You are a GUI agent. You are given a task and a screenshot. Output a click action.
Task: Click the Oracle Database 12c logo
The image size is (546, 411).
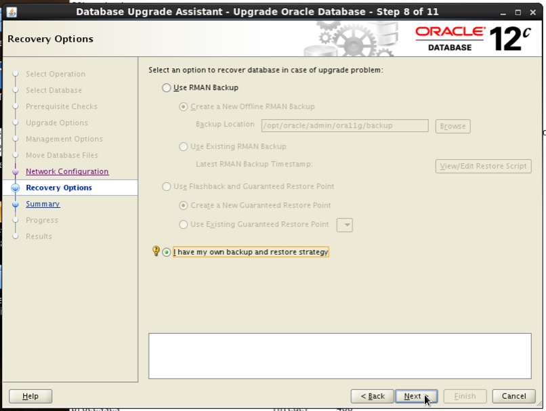click(473, 39)
